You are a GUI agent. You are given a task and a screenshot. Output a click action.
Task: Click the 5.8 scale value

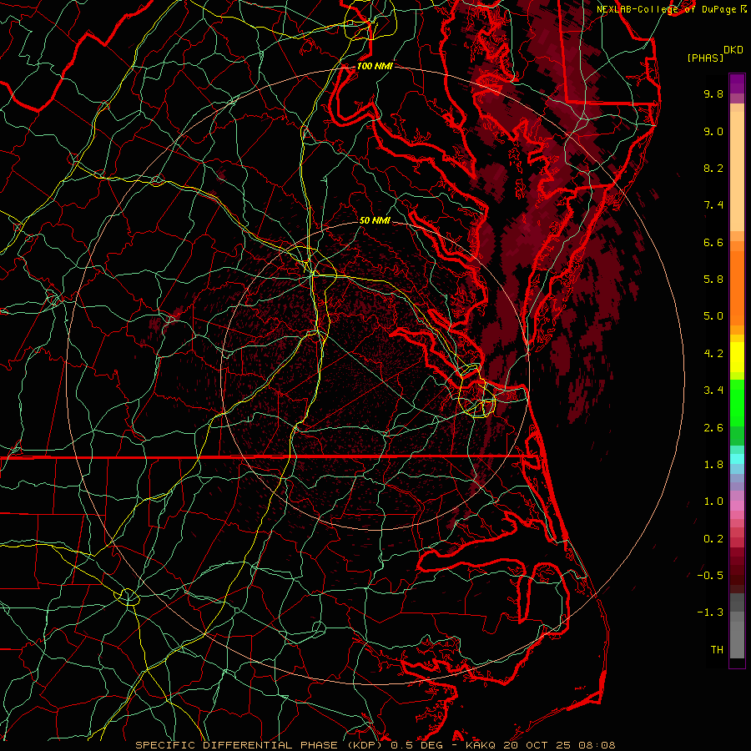[713, 280]
